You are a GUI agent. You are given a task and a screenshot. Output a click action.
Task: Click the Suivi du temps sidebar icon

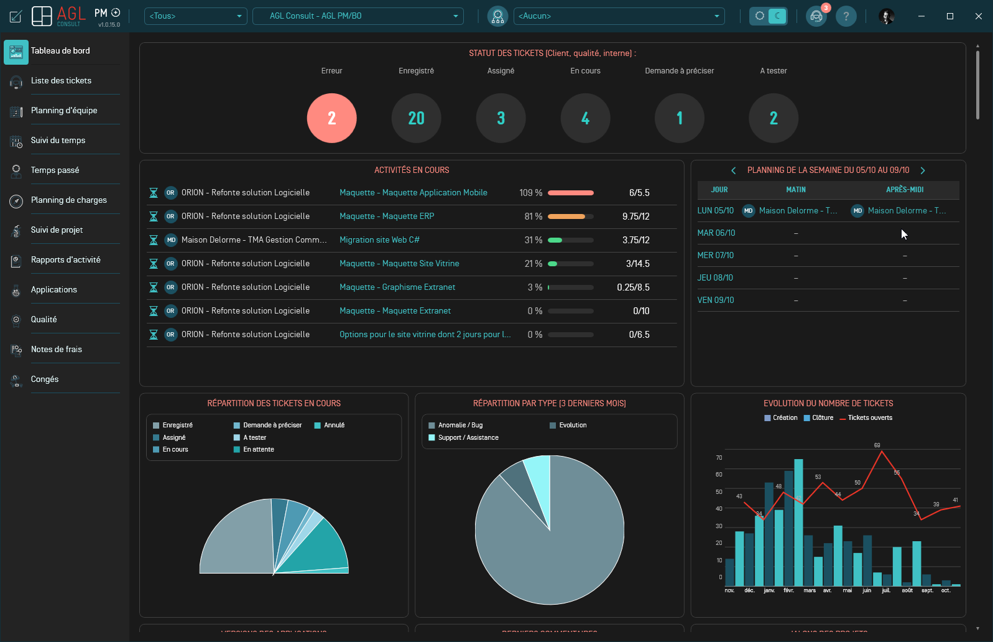tap(16, 141)
